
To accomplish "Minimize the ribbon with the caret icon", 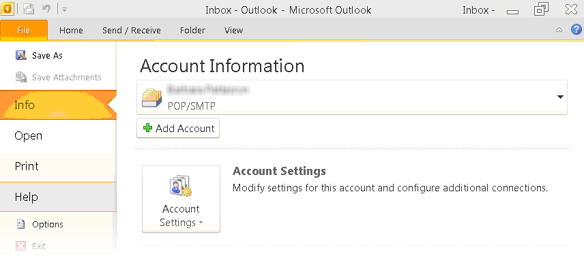I will pyautogui.click(x=559, y=30).
